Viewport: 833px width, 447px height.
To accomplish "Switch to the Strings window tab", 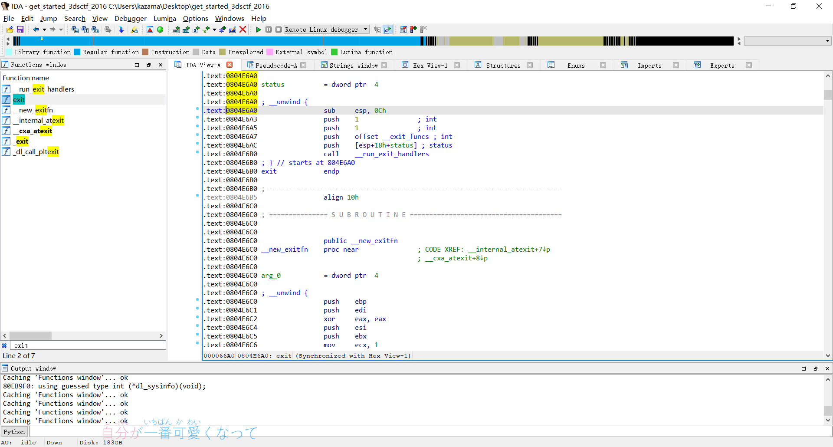I will pos(354,65).
